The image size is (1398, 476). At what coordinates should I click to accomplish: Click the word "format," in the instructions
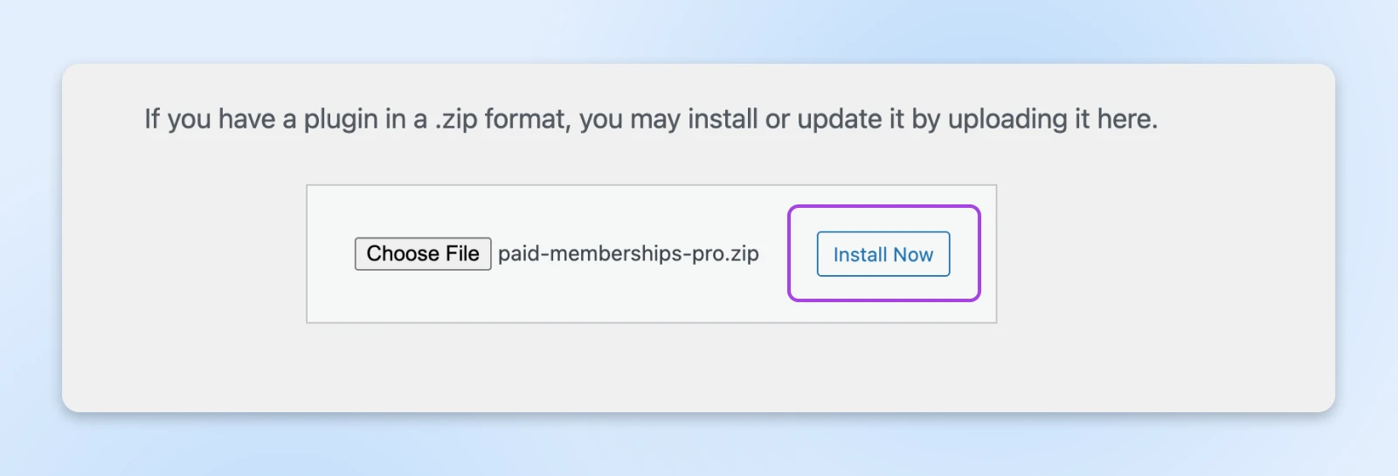point(528,120)
